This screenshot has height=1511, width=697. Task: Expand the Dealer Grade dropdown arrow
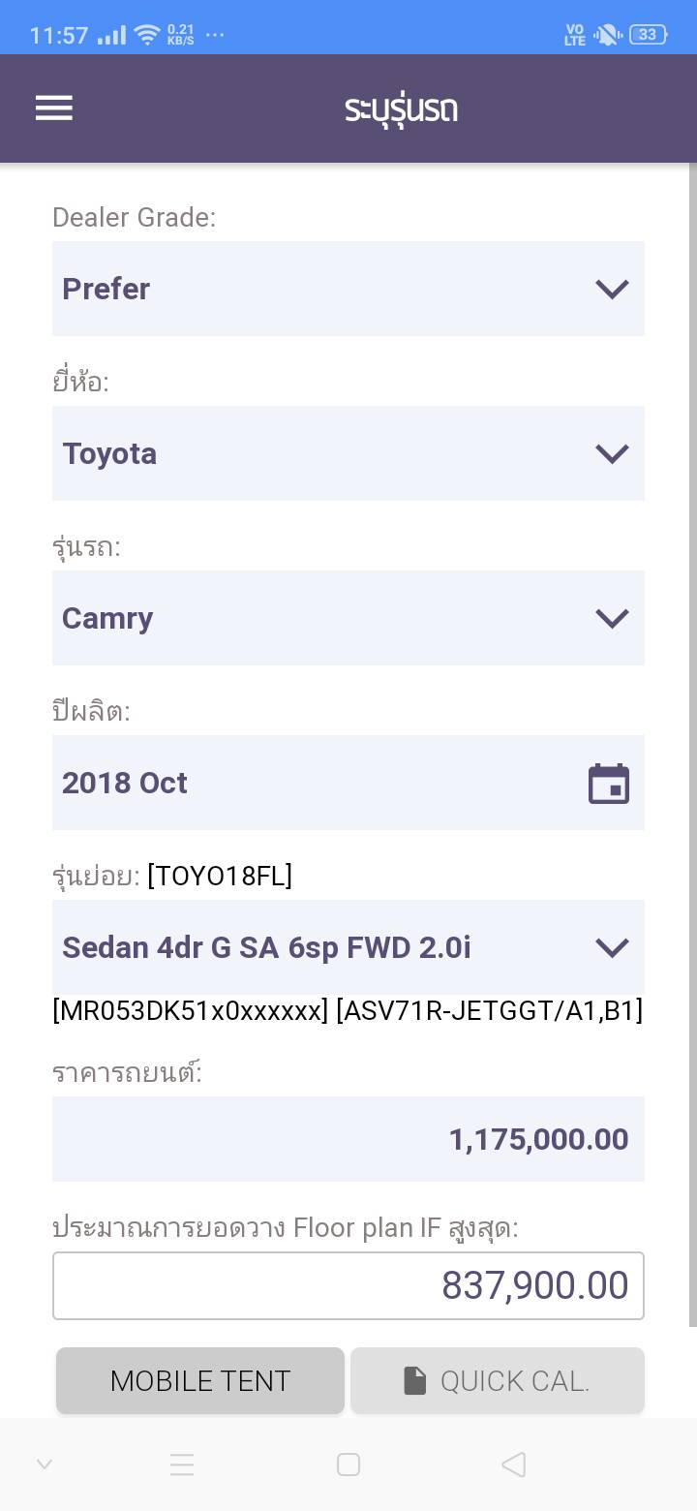612,289
